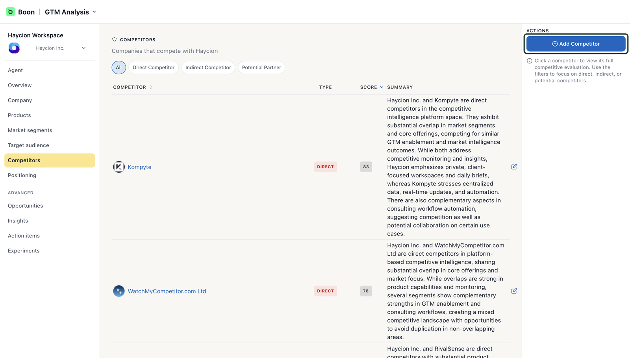Image resolution: width=630 pixels, height=358 pixels.
Task: Click the Add Competitor button
Action: (x=576, y=44)
